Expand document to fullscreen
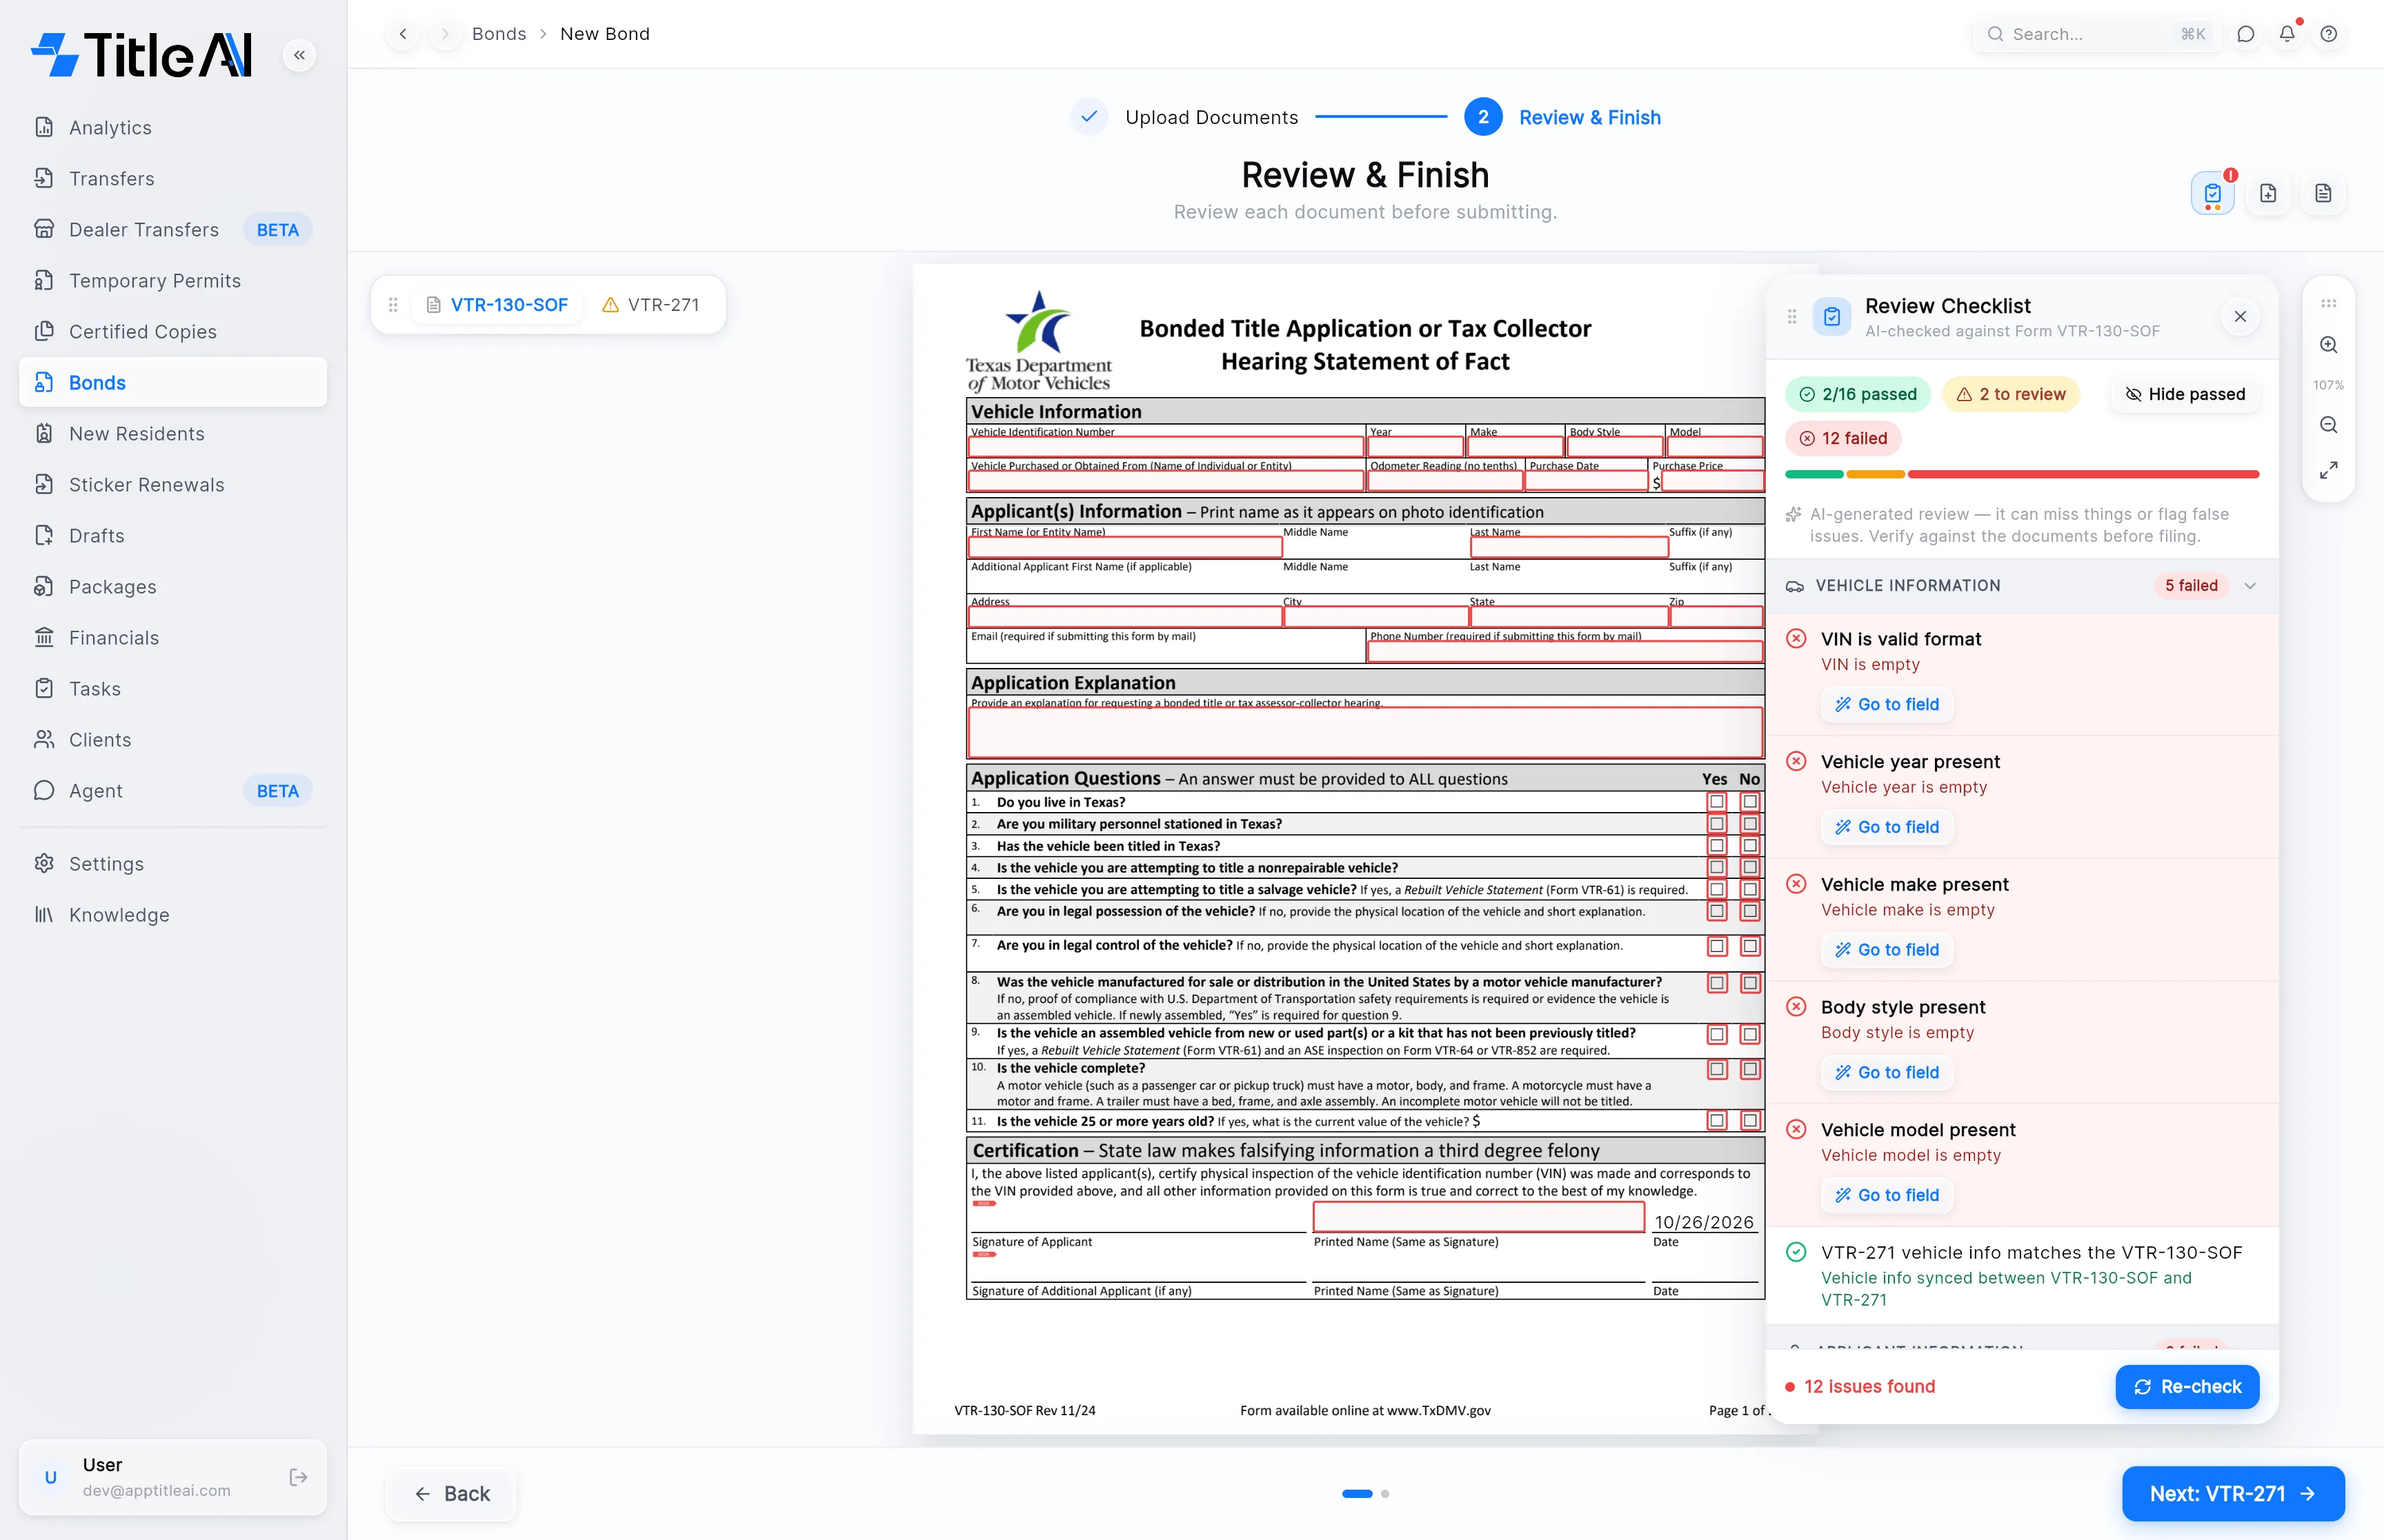The width and height of the screenshot is (2384, 1540). [2329, 470]
